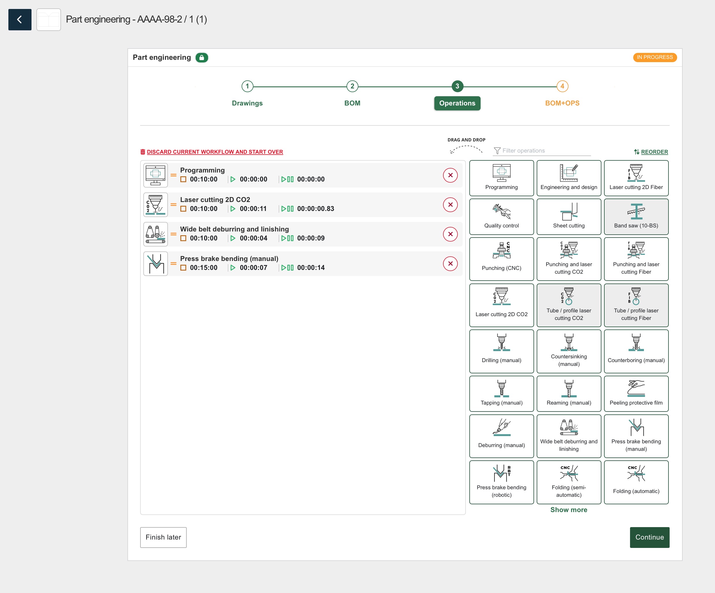Click the green lock icon beside Part engineering
The image size is (715, 593).
click(x=201, y=58)
